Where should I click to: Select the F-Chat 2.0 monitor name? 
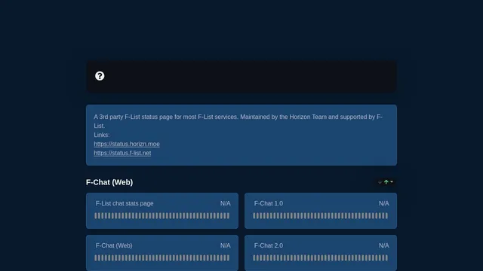(x=269, y=245)
